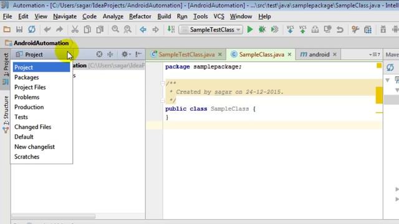Viewport: 399px width, 224px height.
Task: Select Tests in the view list
Action: pos(42,117)
